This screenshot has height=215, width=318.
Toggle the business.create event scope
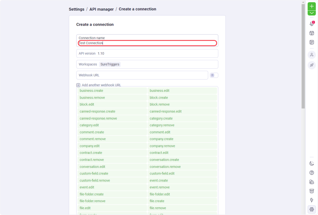point(112,91)
